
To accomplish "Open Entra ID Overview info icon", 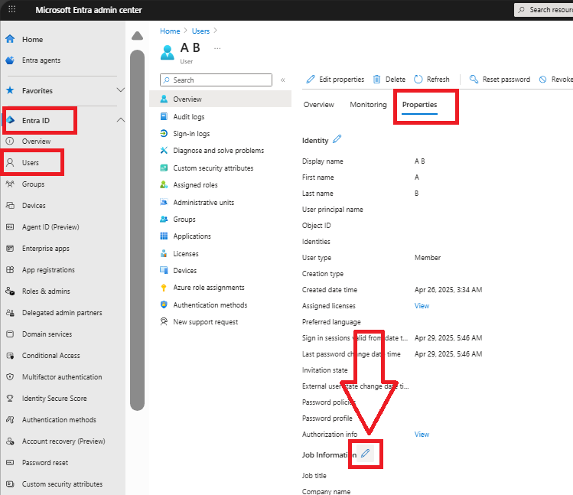I will point(10,141).
